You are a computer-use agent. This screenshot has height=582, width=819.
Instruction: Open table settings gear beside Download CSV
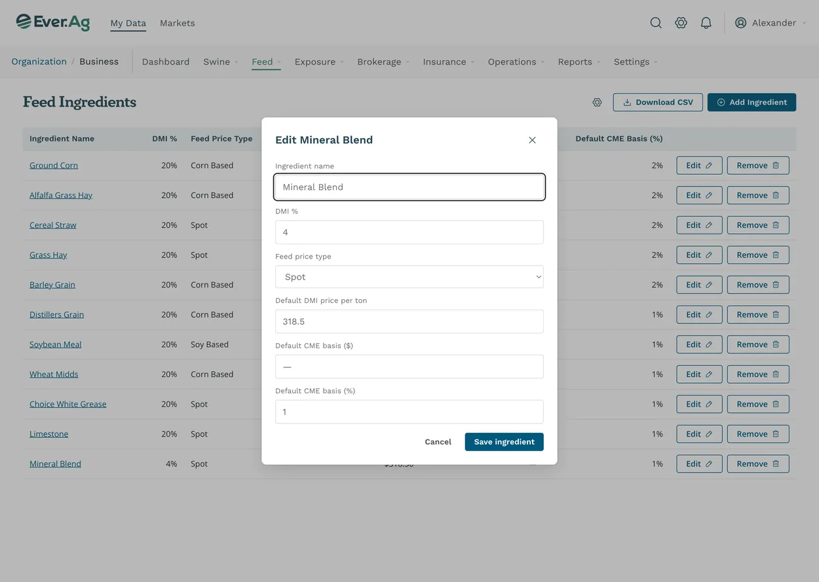[597, 102]
